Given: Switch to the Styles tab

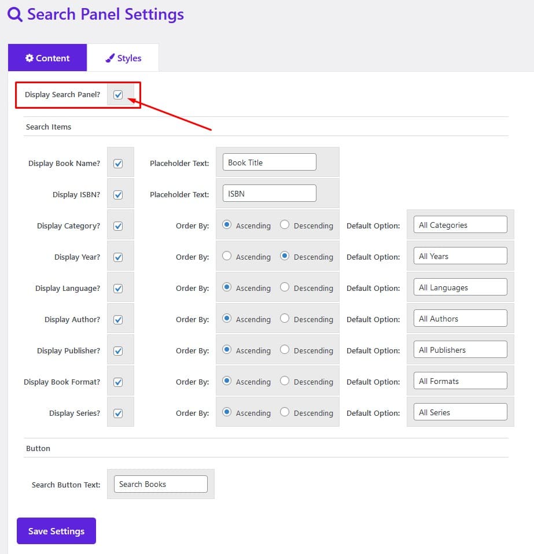Looking at the screenshot, I should tap(123, 58).
